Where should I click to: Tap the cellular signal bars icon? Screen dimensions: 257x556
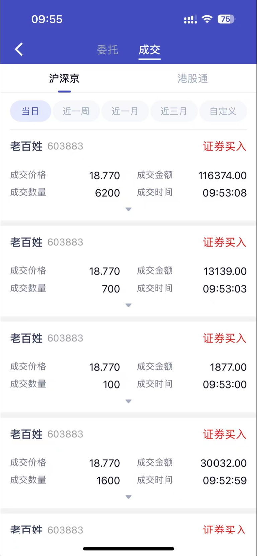190,20
